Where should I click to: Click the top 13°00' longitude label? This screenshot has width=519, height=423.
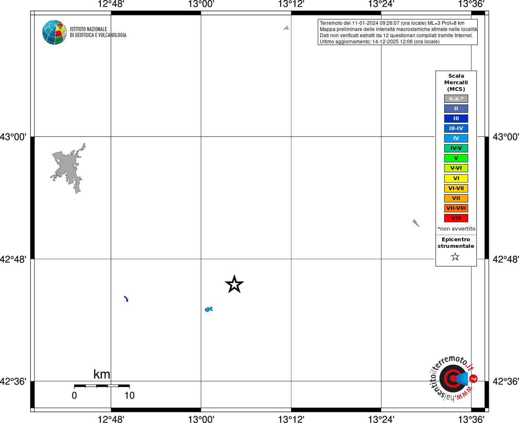(201, 4)
